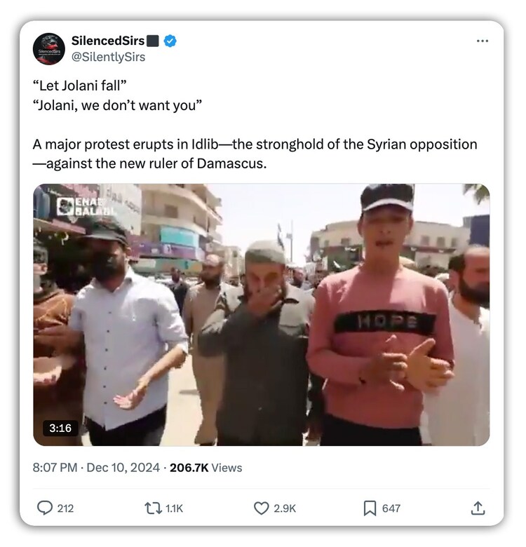
Task: Open the reply comment icon
Action: coord(45,508)
